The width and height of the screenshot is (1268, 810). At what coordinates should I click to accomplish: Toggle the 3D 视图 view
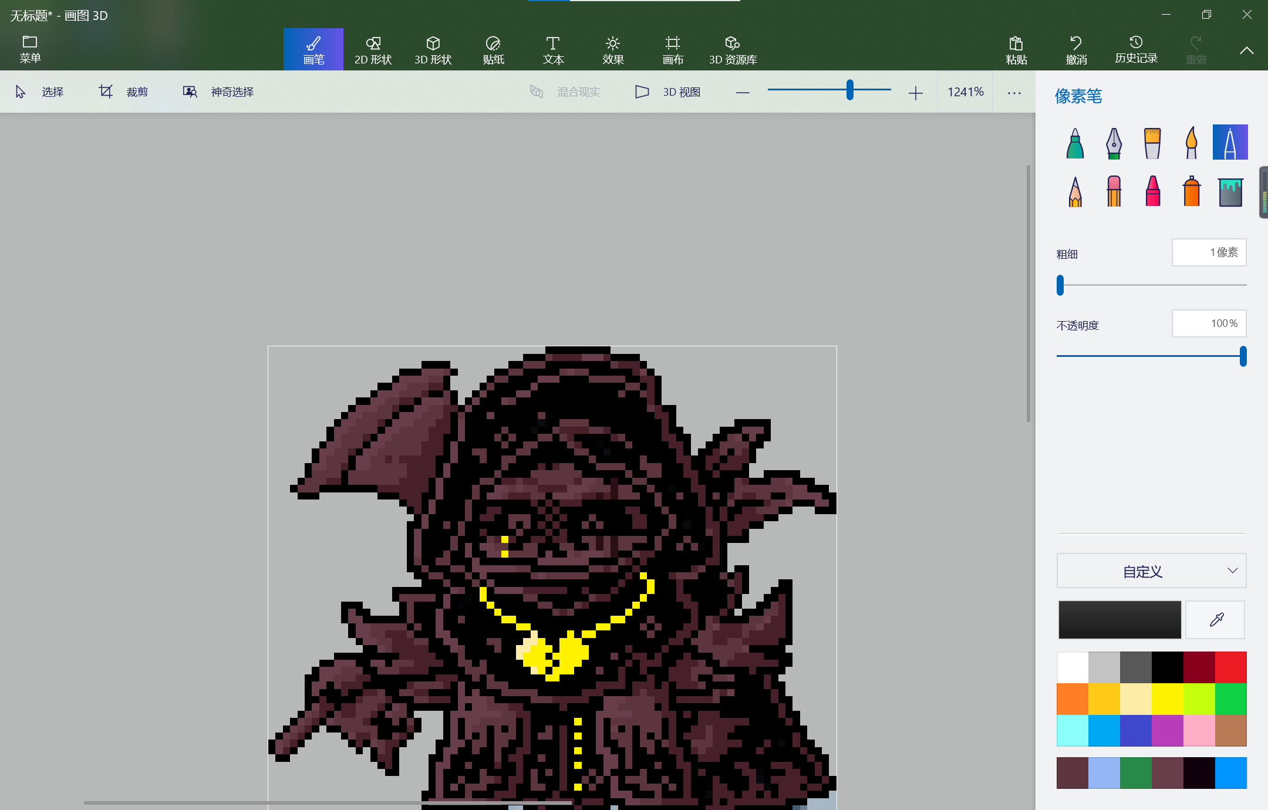point(668,92)
